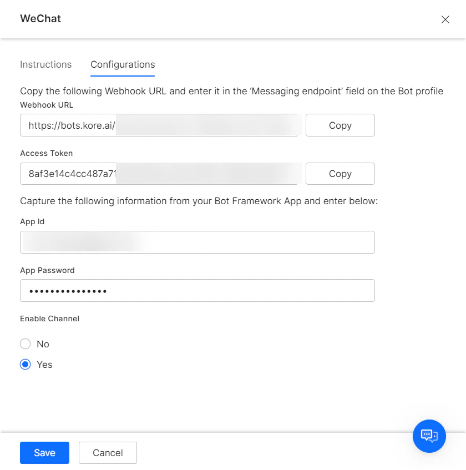The height and width of the screenshot is (470, 466).
Task: Copy the Access Token
Action: 340,174
